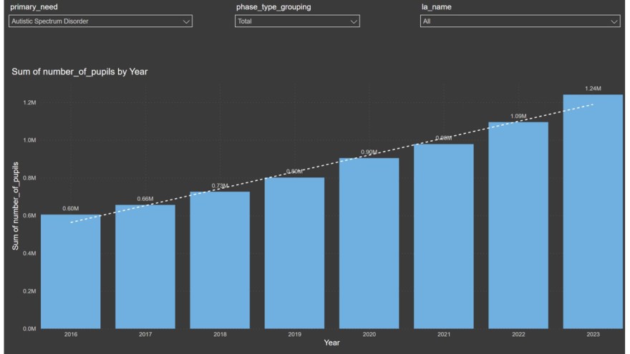Click the 2021 bar

pos(443,236)
